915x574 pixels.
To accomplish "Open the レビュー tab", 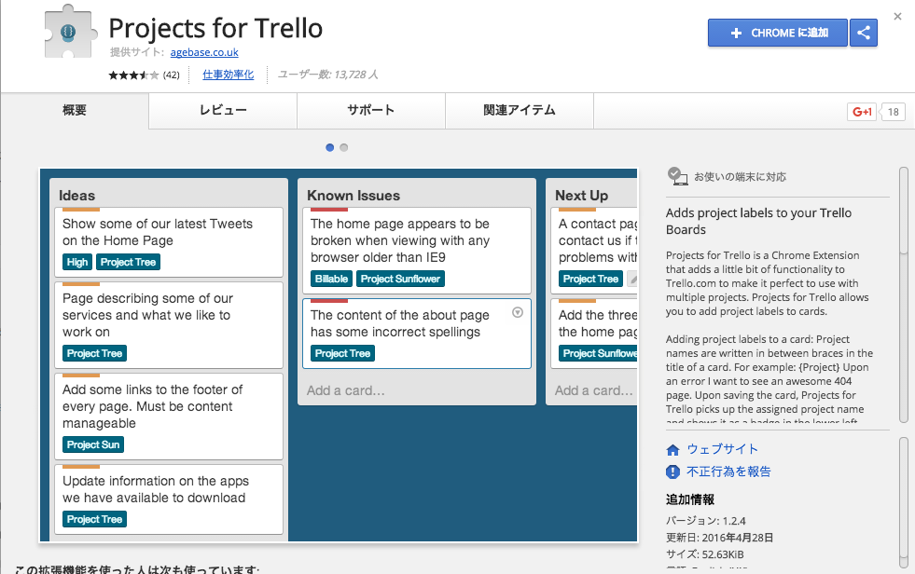I will tap(223, 110).
